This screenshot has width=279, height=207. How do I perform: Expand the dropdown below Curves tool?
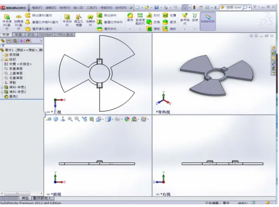coord(195,29)
